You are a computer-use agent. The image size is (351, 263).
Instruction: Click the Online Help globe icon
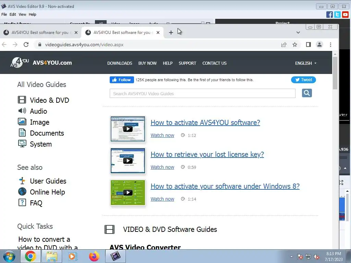[22, 191]
